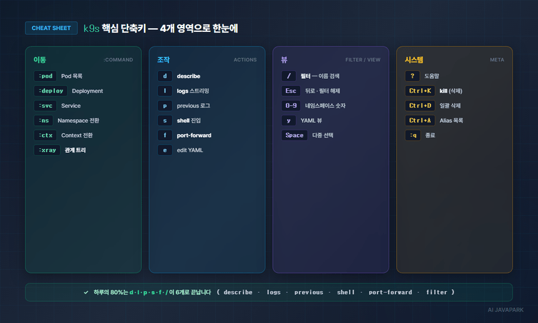Select the "조작" column heading
Screen dimensions: 538x323
(163, 59)
